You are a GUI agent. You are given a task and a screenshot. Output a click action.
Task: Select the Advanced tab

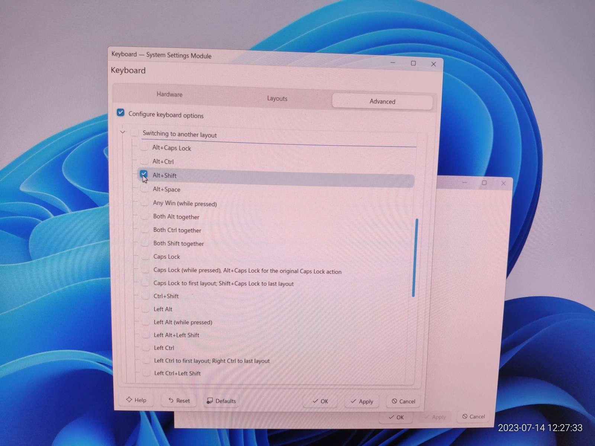[x=382, y=101]
